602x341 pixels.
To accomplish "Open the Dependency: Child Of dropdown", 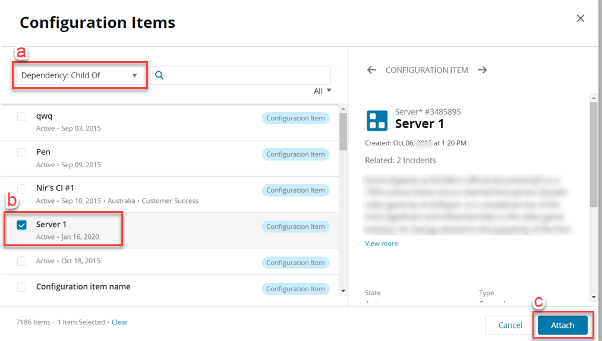I will [79, 76].
